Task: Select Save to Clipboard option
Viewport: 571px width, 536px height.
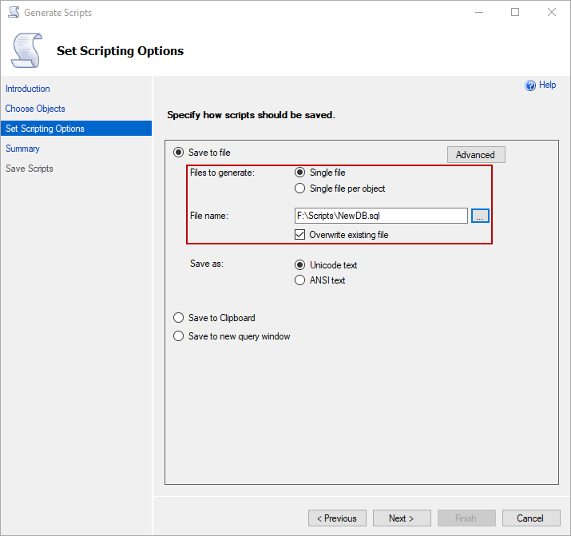Action: coord(178,317)
